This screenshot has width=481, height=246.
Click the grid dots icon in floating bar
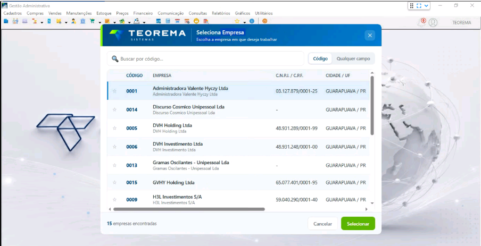[x=412, y=5]
